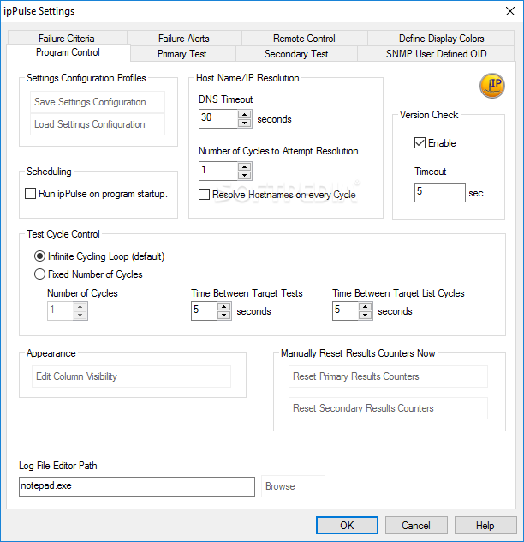Click the DNS Timeout value field

(218, 118)
